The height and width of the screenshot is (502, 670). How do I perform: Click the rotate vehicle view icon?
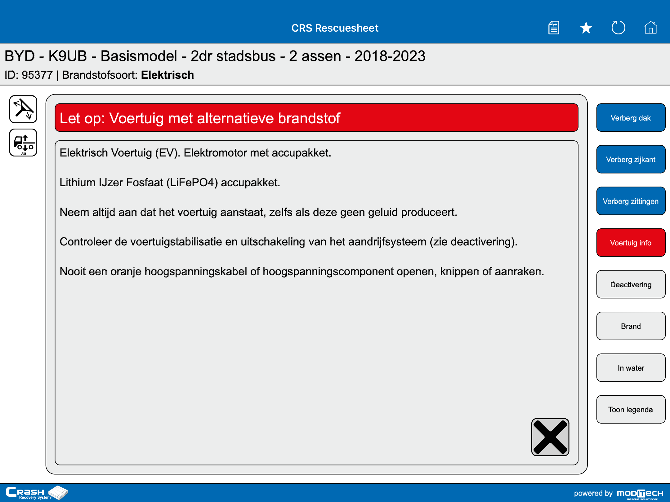(23, 109)
